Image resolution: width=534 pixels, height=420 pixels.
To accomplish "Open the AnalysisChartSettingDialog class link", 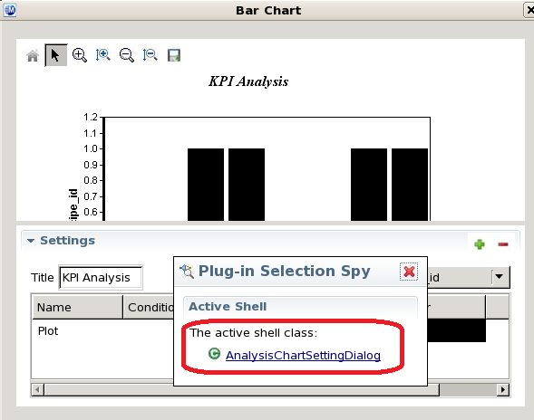I will pyautogui.click(x=303, y=356).
